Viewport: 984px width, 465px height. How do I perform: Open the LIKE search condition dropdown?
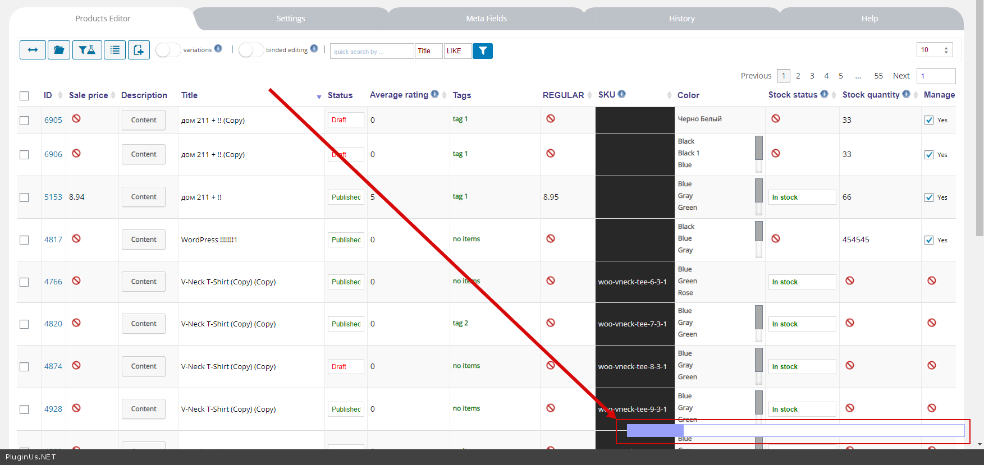[x=457, y=51]
